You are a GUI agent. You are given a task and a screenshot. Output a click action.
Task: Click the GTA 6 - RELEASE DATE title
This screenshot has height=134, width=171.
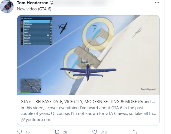(88, 102)
